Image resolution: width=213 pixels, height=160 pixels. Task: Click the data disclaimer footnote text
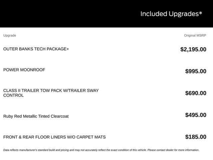101,150
